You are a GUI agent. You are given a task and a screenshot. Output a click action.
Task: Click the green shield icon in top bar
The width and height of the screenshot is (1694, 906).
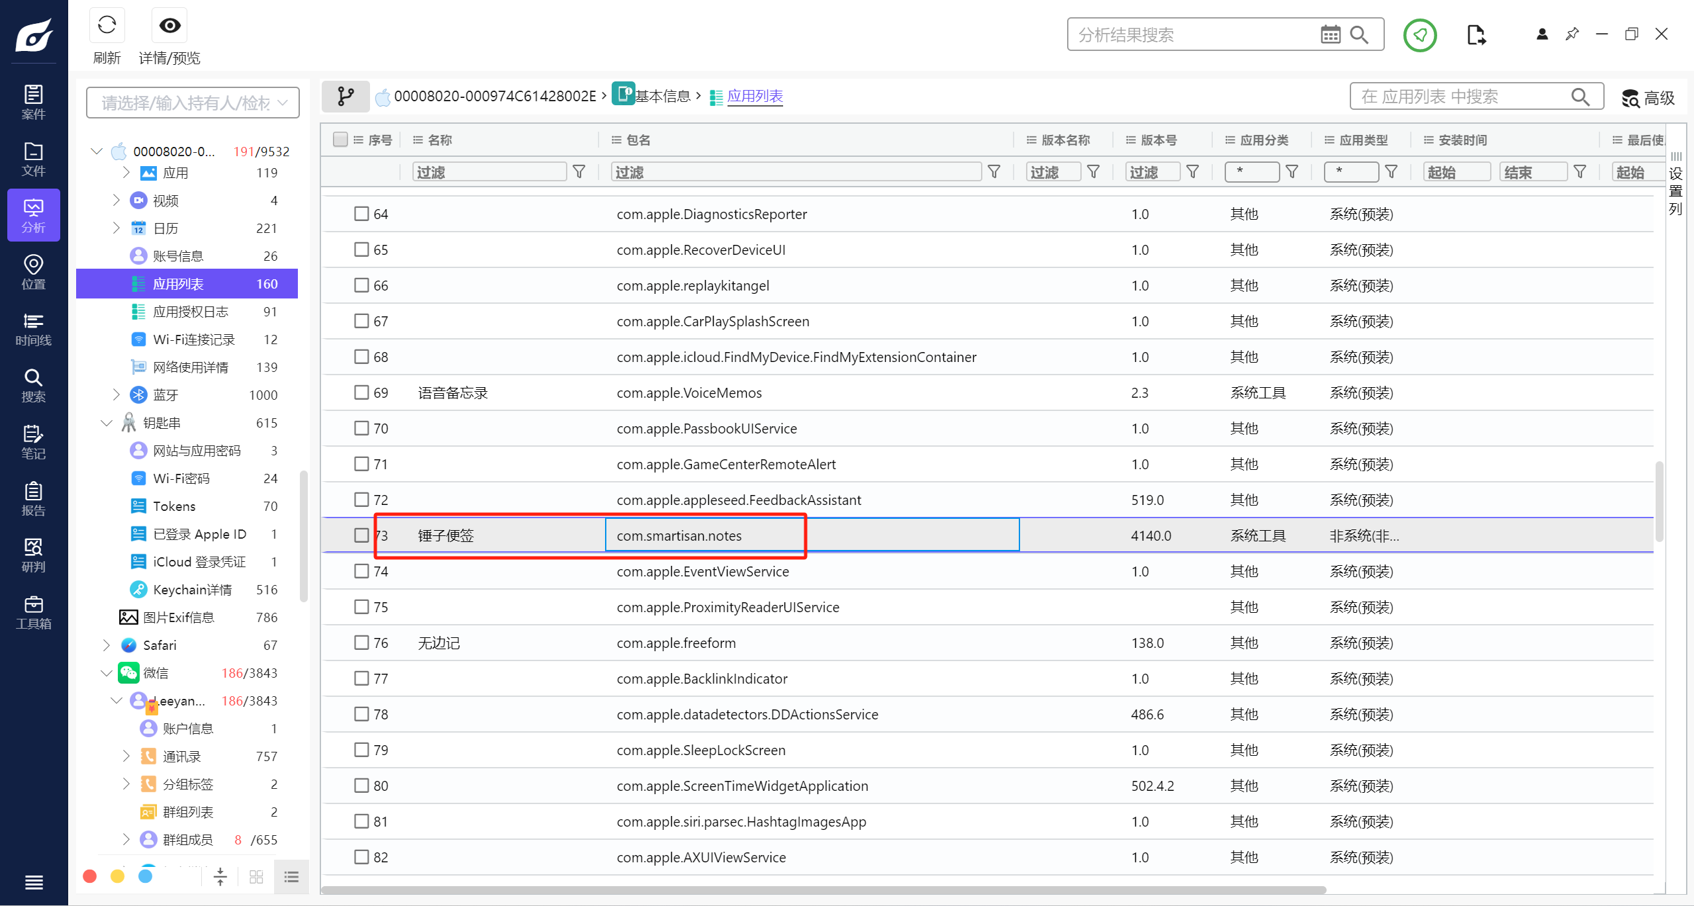point(1419,35)
